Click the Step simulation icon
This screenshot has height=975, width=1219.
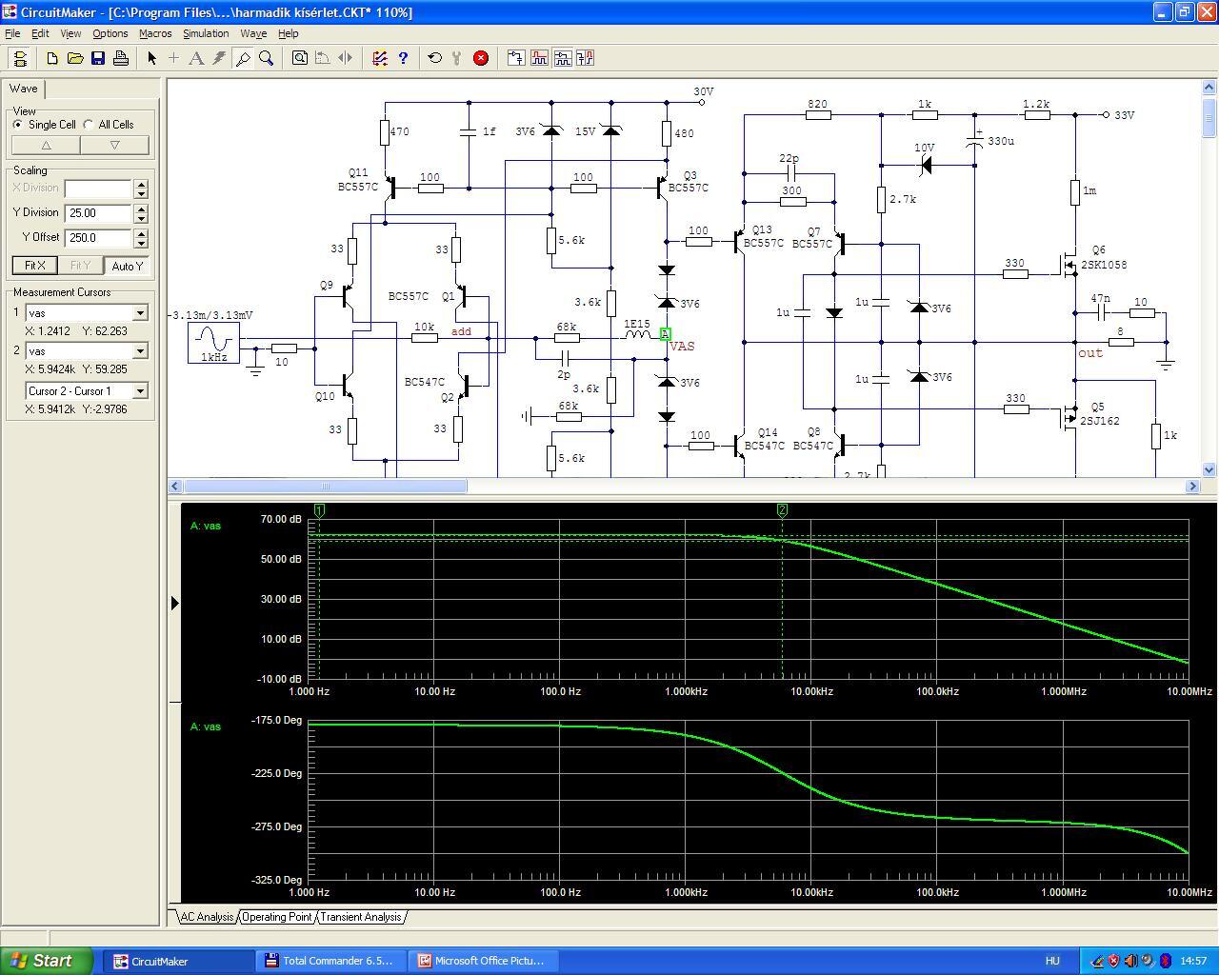pos(458,58)
